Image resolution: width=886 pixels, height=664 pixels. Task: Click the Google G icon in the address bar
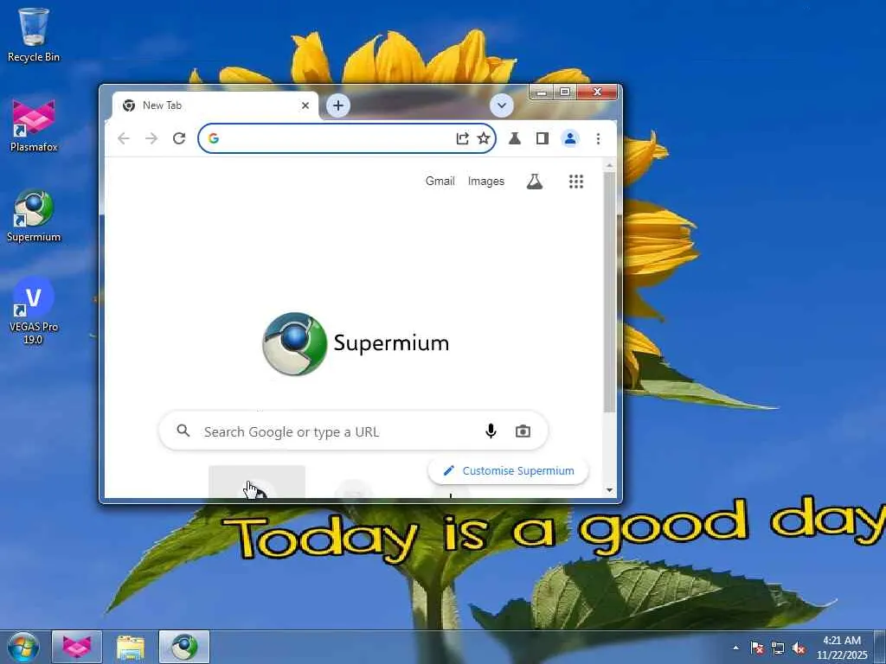click(213, 138)
